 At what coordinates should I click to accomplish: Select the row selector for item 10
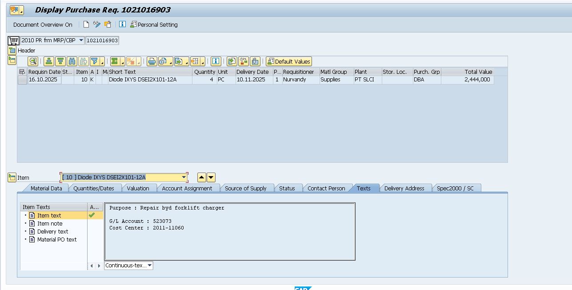point(22,80)
